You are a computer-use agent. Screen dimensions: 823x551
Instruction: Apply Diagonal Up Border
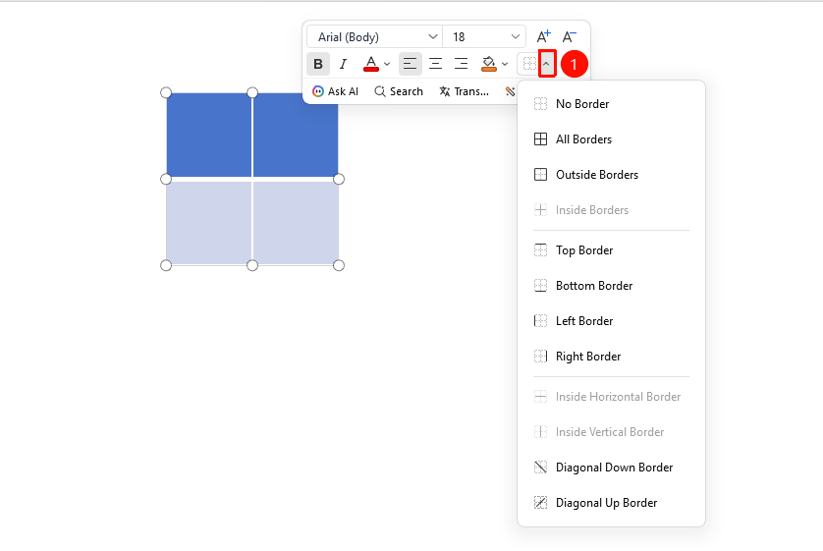click(611, 503)
